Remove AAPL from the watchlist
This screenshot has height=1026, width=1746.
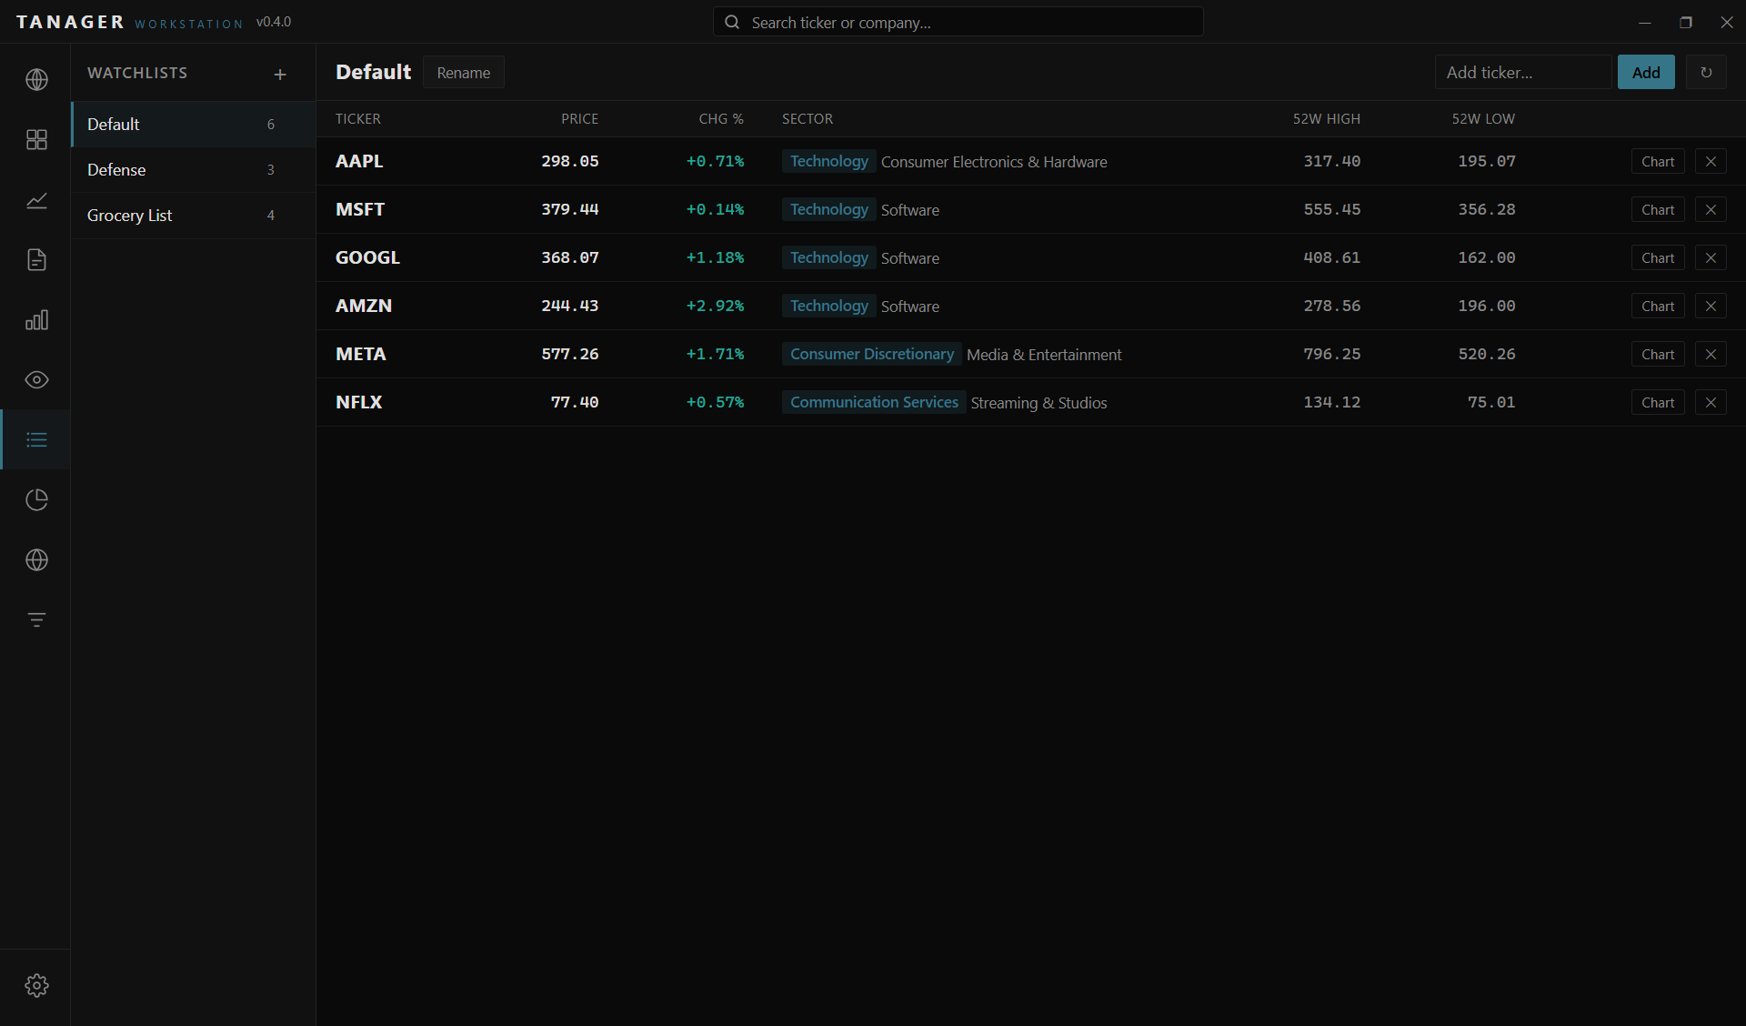[1711, 161]
